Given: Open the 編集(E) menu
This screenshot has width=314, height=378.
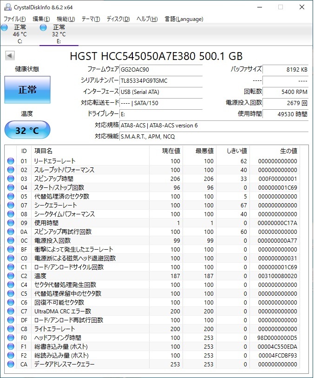Looking at the screenshot, I should 41,19.
